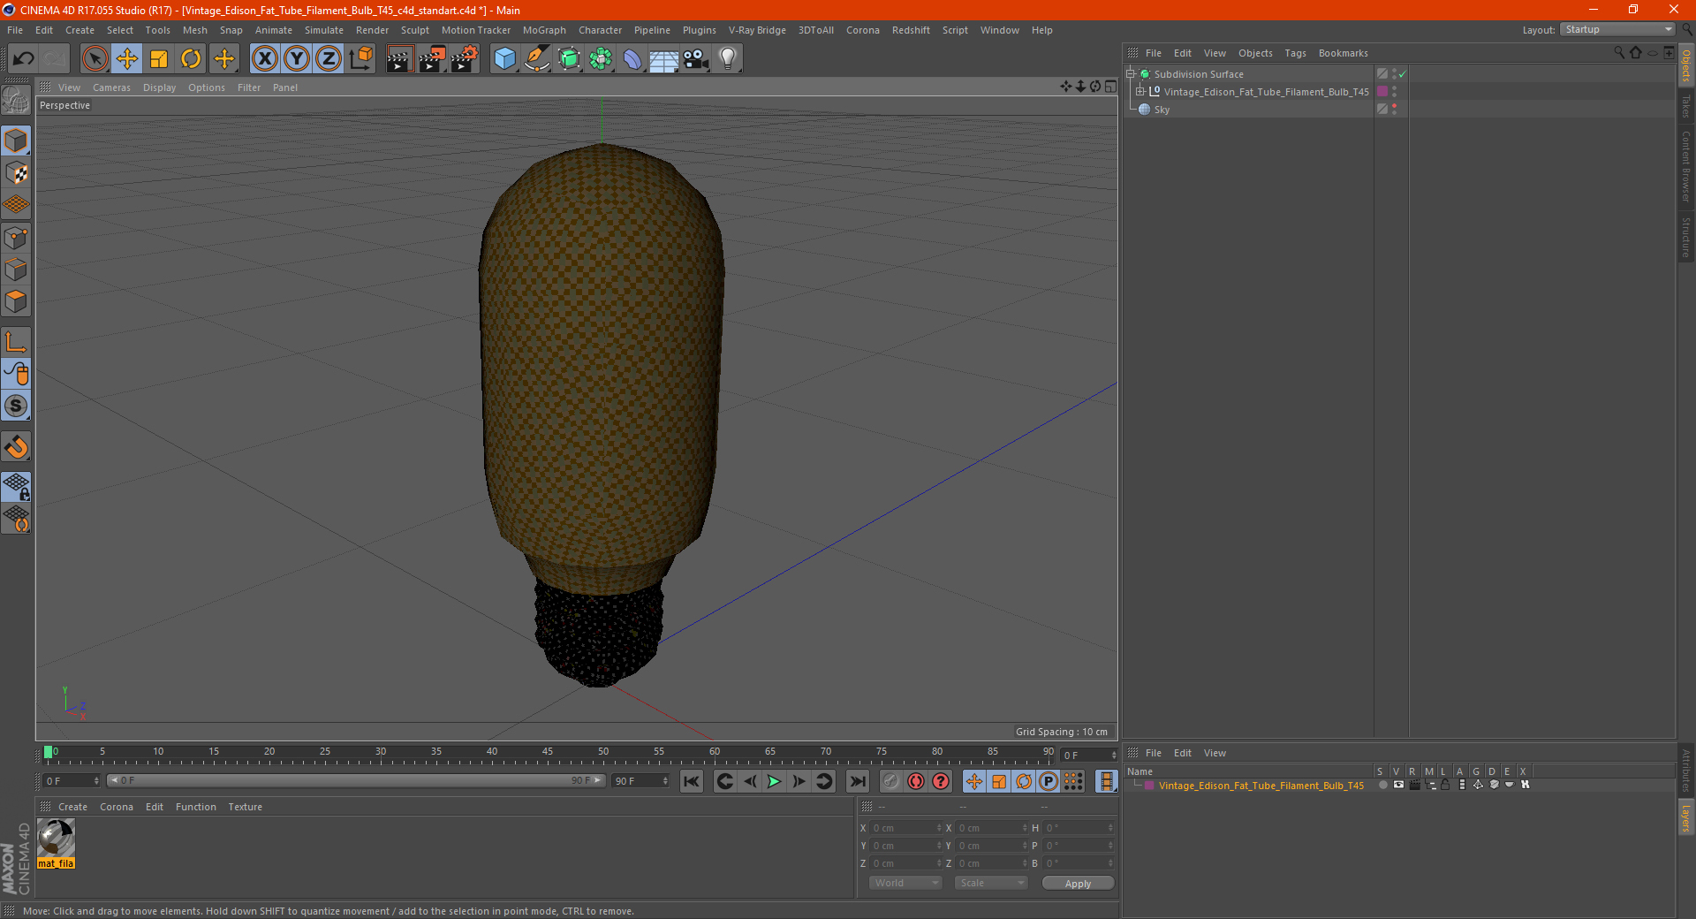Step the end frame 90 F spinner
The image size is (1696, 919).
[666, 781]
